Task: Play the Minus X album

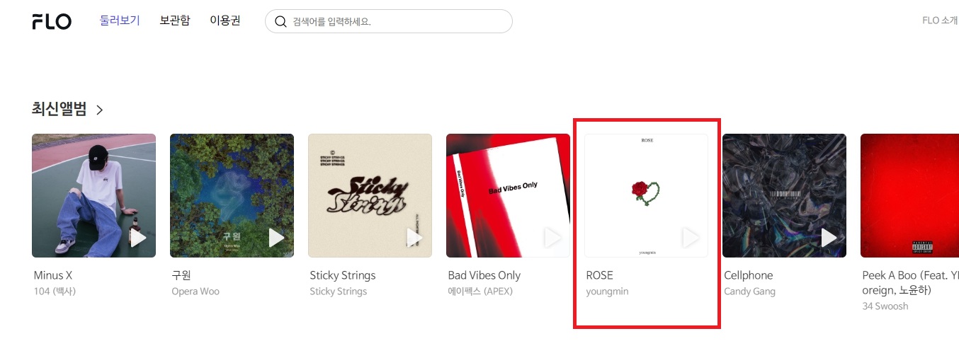Action: point(138,238)
